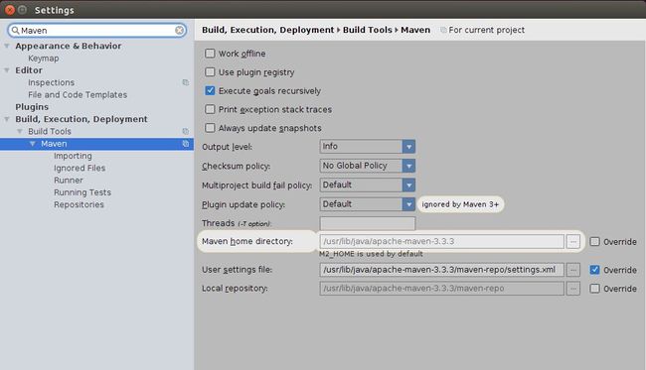
Task: Uncheck Override for User settings file
Action: 594,270
